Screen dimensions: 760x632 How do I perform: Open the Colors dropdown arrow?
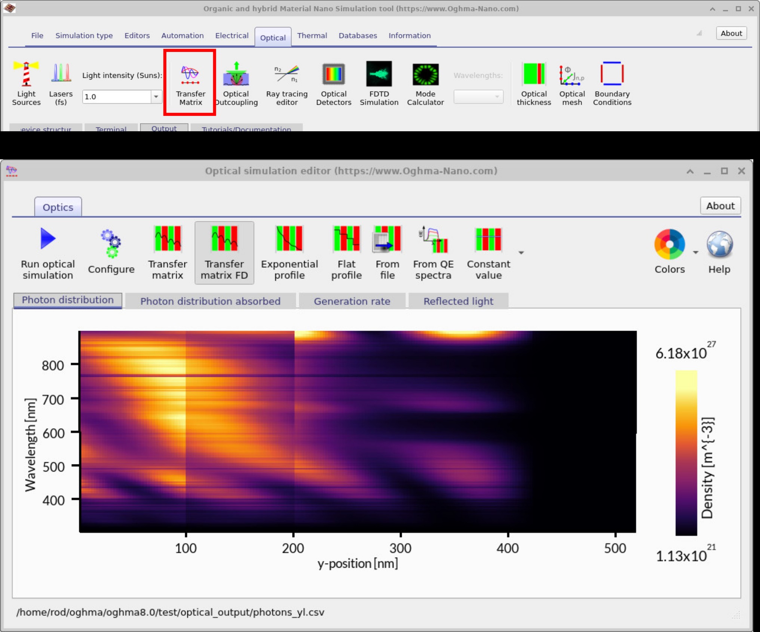point(696,252)
